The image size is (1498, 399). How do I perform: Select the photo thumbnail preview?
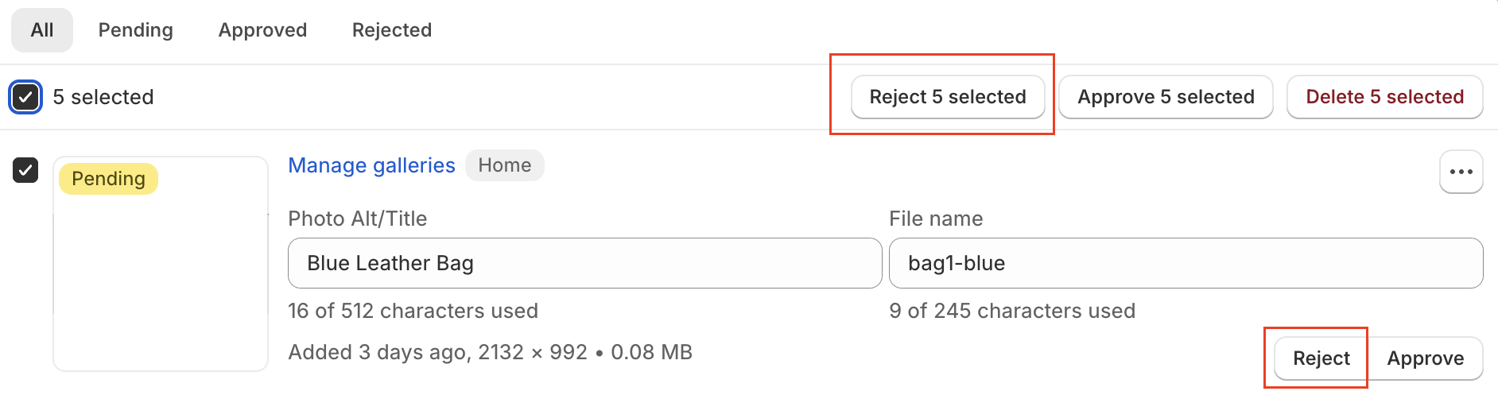(161, 278)
